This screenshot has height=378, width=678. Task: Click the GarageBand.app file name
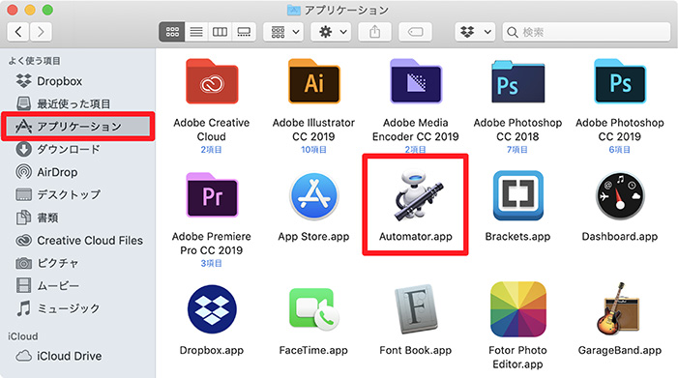click(x=620, y=350)
